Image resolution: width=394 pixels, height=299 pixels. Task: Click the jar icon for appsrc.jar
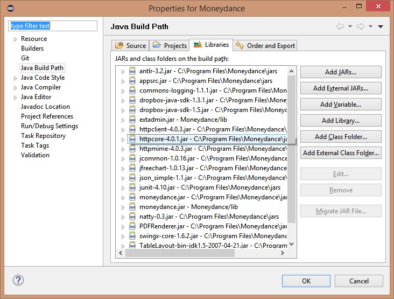(132, 81)
